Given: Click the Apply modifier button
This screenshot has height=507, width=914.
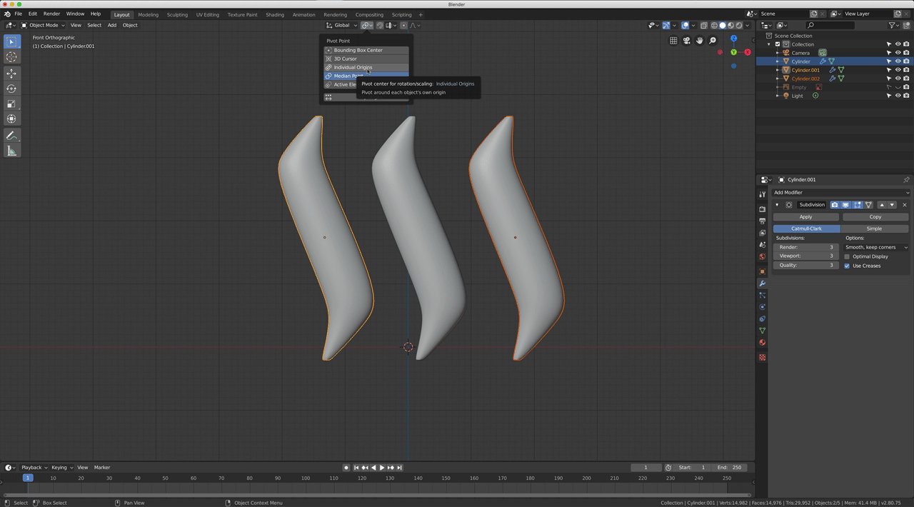Looking at the screenshot, I should 805,216.
